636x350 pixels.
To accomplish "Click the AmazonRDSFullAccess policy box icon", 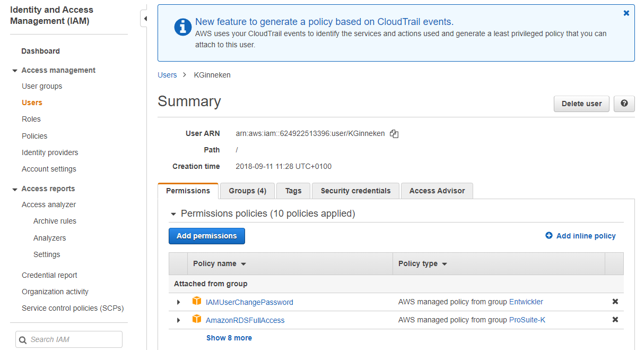I will pyautogui.click(x=197, y=319).
